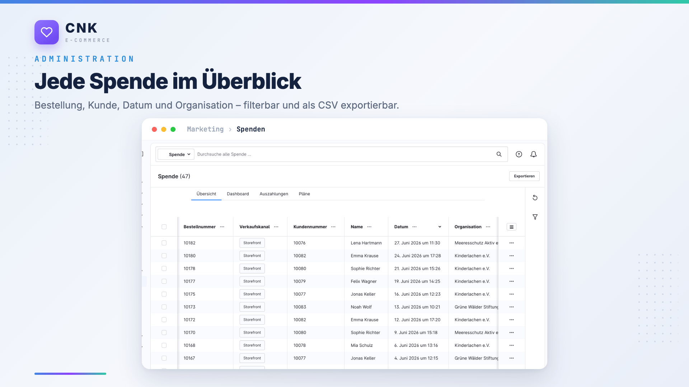Open Kundennummer column options dots
Screen dimensions: 689x387
(x=333, y=227)
